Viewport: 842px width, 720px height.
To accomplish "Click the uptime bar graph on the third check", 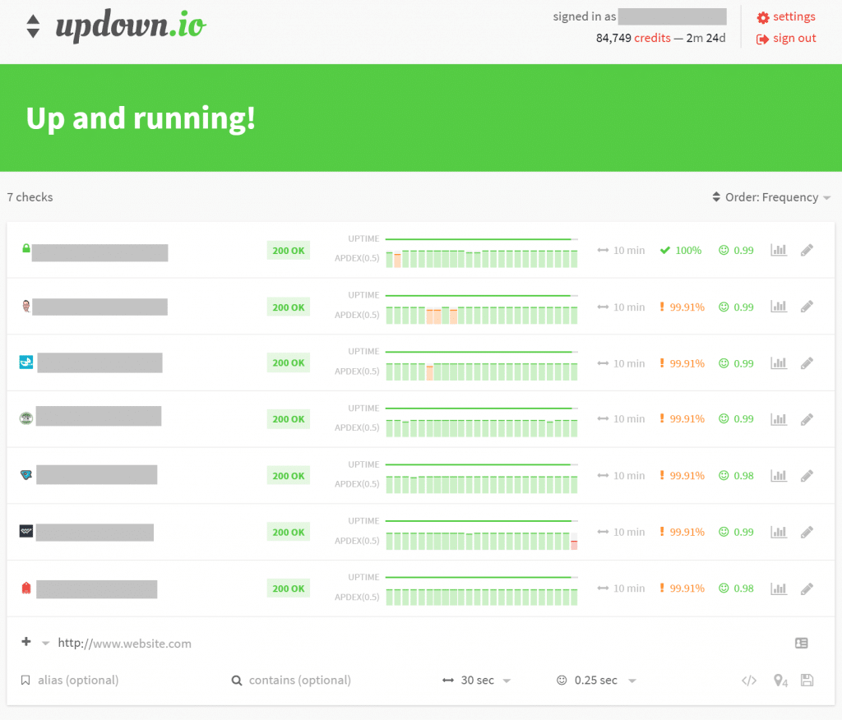I will (x=481, y=351).
